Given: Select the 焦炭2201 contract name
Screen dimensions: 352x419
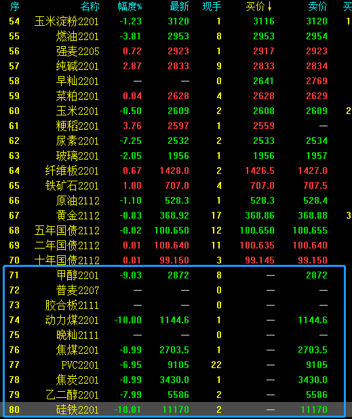Looking at the screenshot, I should [x=77, y=380].
